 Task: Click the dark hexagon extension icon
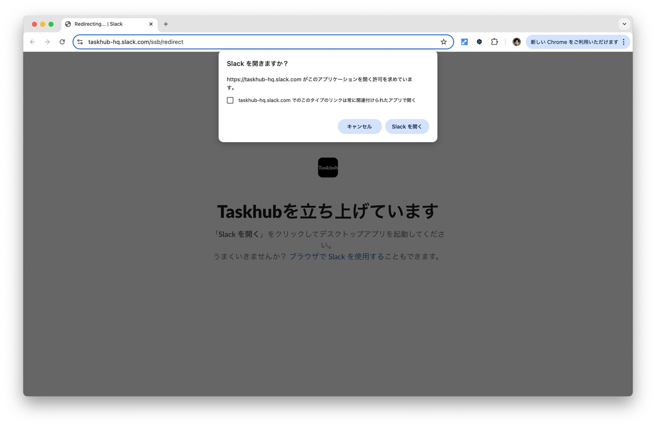[479, 42]
